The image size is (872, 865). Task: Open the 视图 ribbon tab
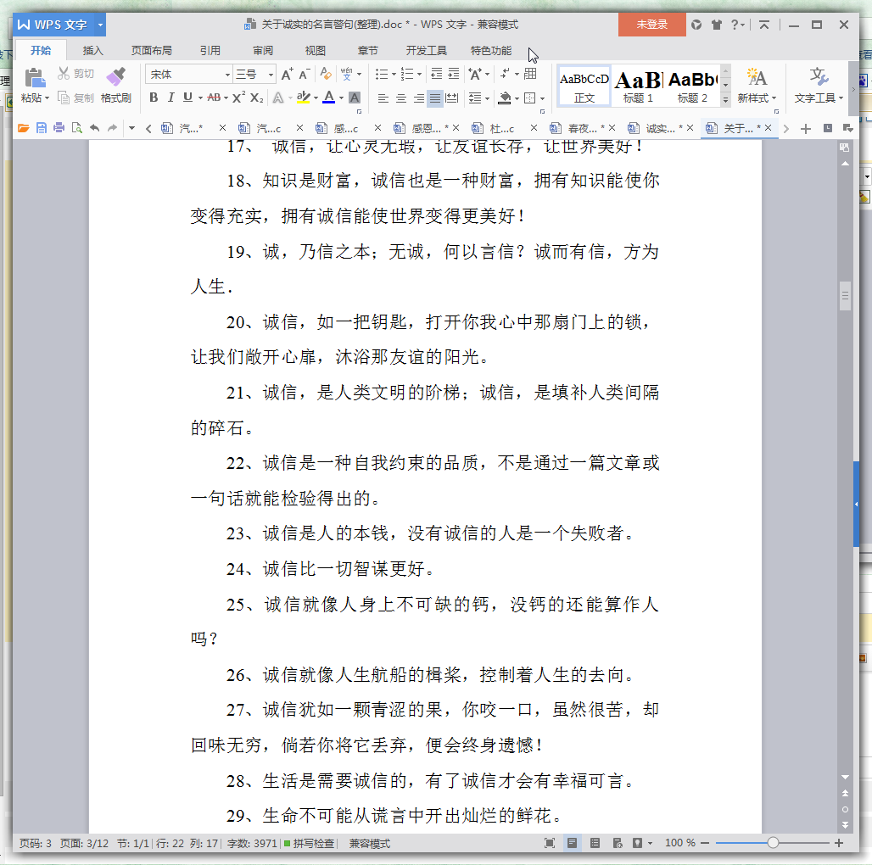(316, 51)
